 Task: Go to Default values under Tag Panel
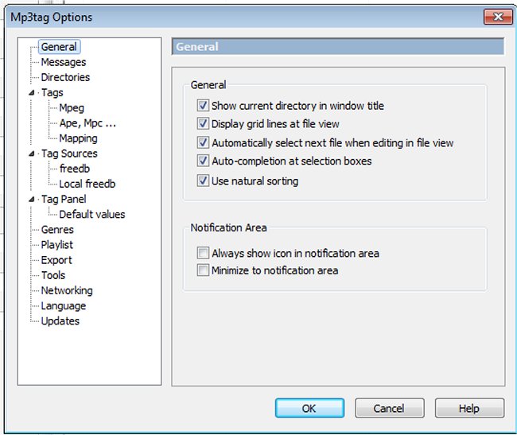click(x=92, y=214)
